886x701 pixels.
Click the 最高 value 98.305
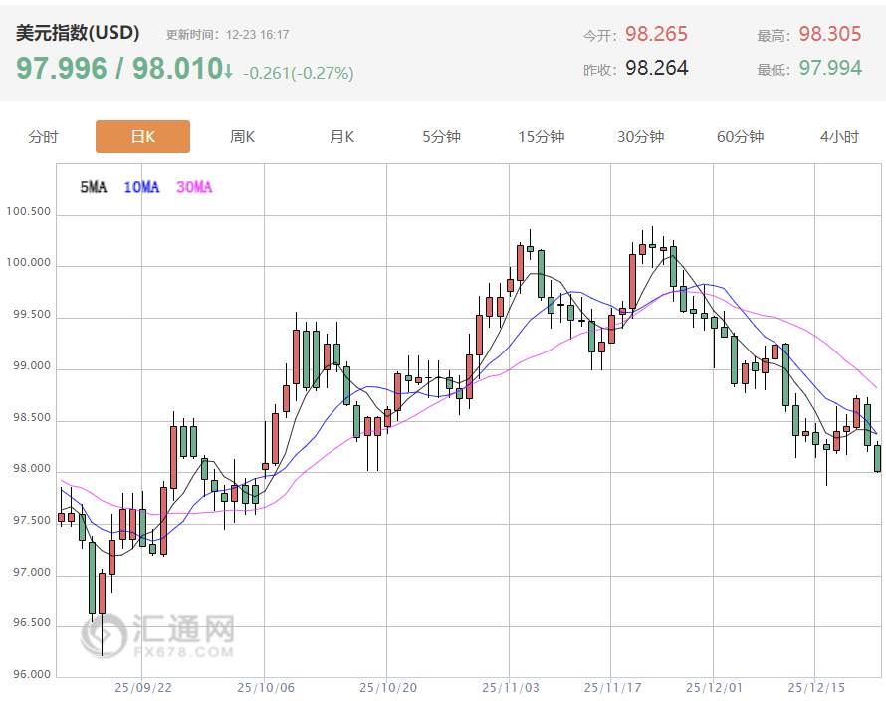click(x=829, y=34)
